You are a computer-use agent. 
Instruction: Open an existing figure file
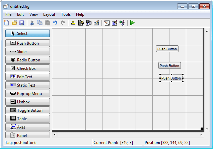(14, 23)
